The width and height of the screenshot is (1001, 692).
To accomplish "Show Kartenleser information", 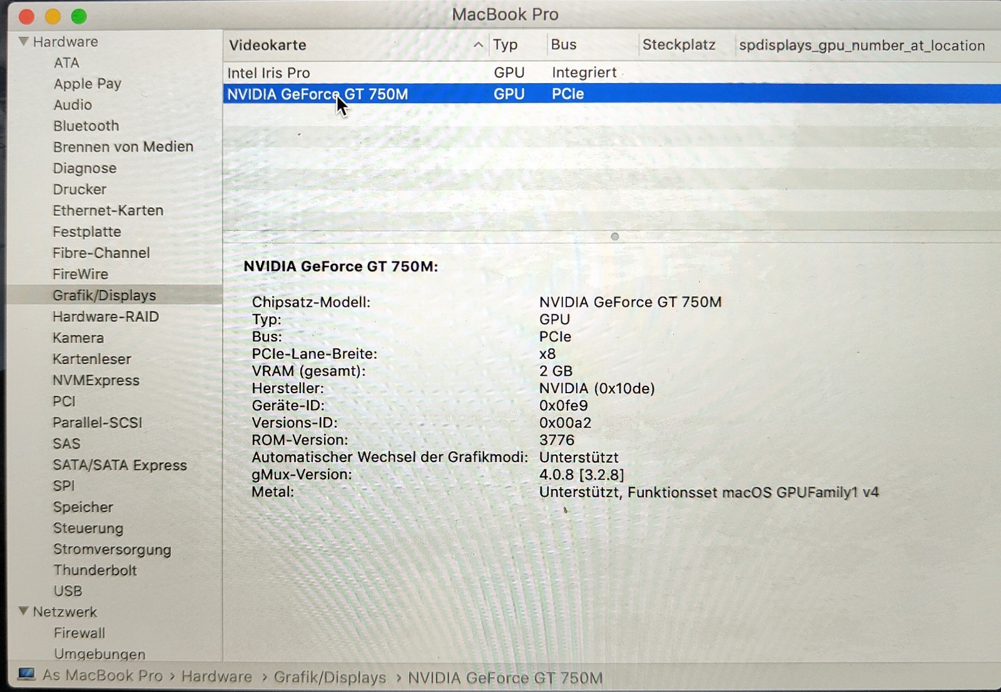I will (x=92, y=359).
